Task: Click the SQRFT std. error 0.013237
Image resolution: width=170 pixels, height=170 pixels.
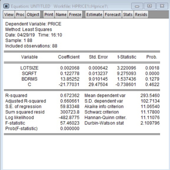Action: click(x=98, y=74)
